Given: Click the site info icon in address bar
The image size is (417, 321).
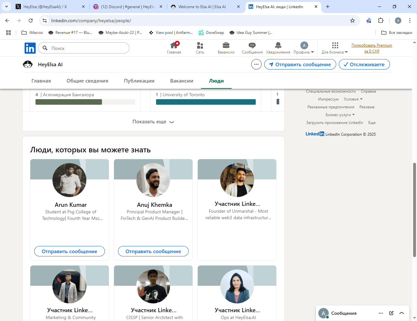Looking at the screenshot, I should (45, 21).
